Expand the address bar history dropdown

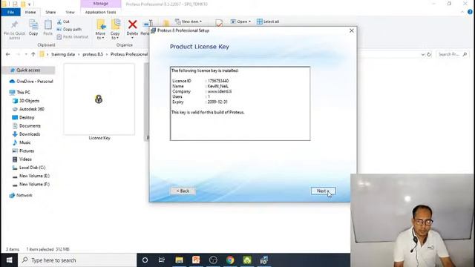coord(422,54)
